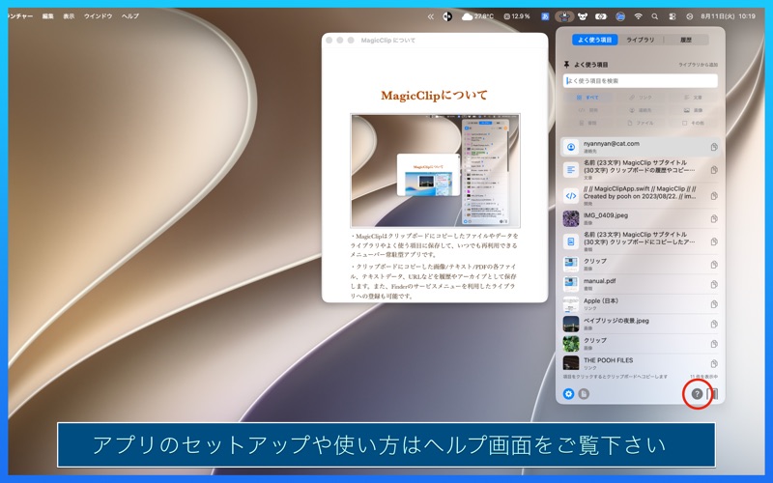Click the copy icon on the manual.pdf row
The width and height of the screenshot is (773, 483).
(714, 284)
